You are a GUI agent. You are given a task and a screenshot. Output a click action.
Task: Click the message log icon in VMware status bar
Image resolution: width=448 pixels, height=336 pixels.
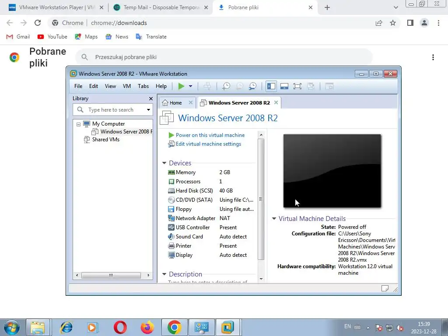(x=385, y=289)
